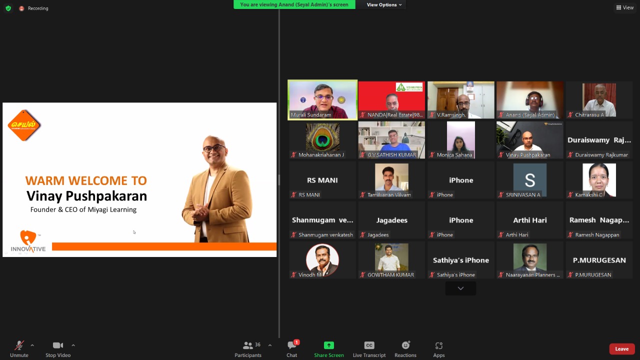Click the divider between shared screen and gallery
The image size is (640, 360).
point(279,180)
